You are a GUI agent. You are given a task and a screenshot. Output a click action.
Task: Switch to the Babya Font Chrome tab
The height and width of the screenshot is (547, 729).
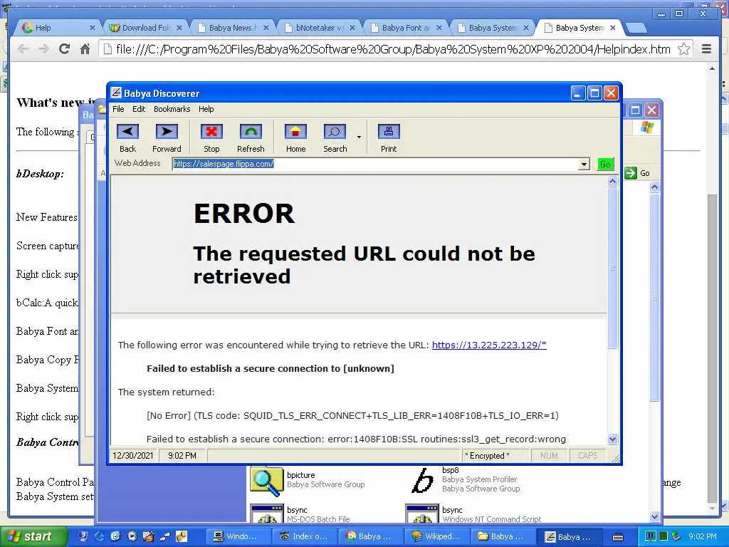[405, 28]
